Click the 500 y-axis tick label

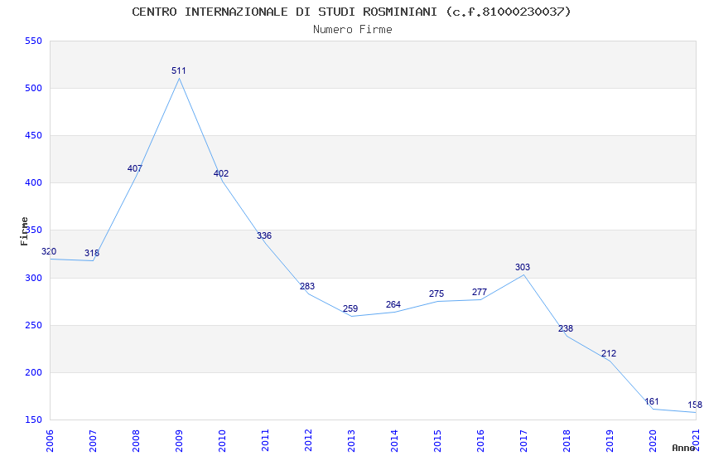click(34, 88)
